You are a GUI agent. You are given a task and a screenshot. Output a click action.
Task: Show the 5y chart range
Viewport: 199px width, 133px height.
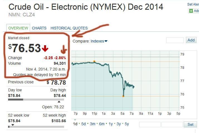click(127, 124)
